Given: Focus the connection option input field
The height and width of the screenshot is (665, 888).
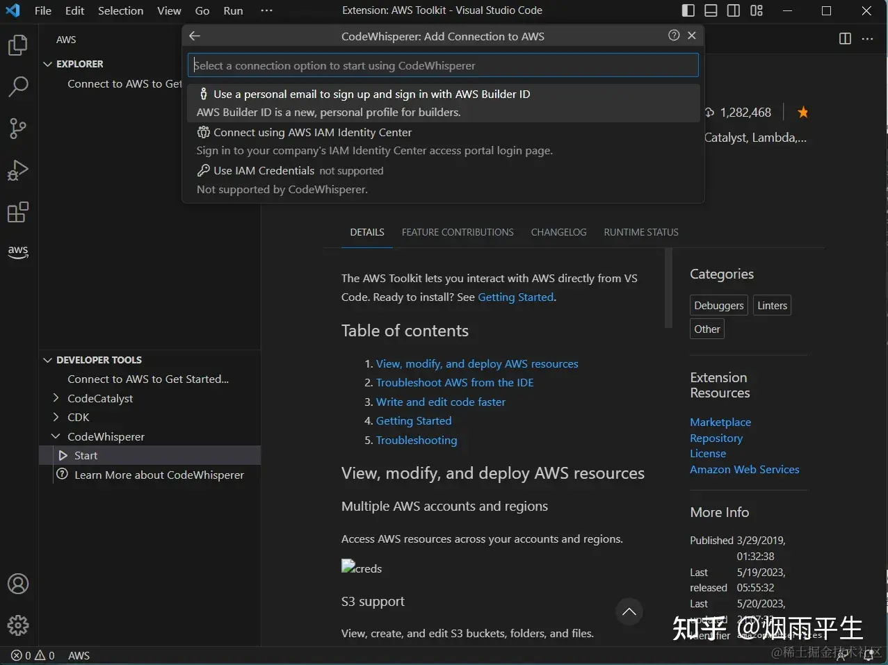Looking at the screenshot, I should point(442,65).
